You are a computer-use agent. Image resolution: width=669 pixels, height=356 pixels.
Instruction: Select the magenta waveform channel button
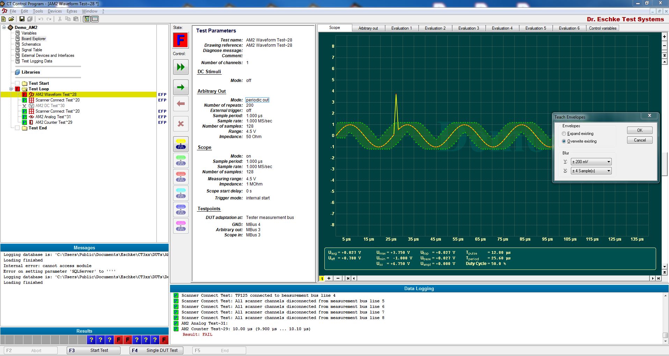click(x=181, y=226)
